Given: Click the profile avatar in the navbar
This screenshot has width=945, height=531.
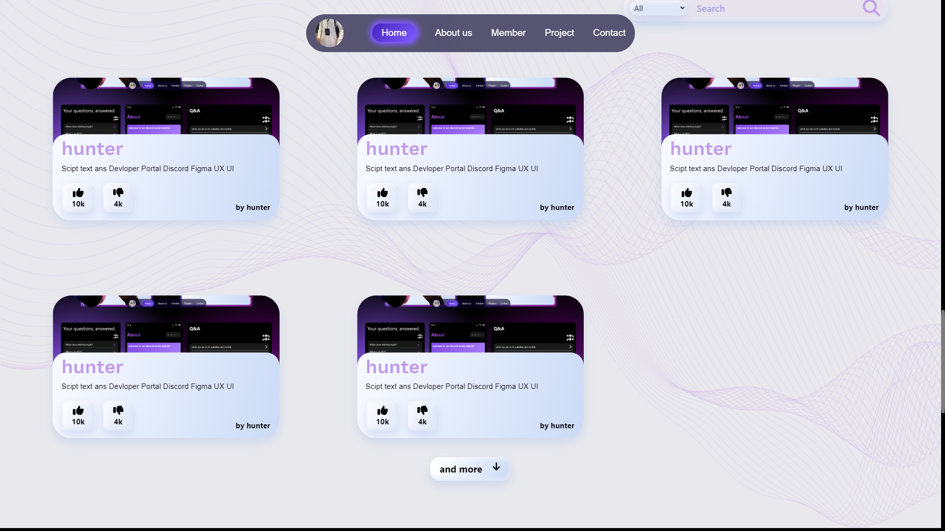Looking at the screenshot, I should pyautogui.click(x=329, y=32).
